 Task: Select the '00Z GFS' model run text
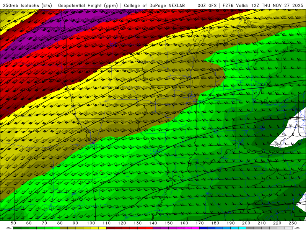(x=207, y=6)
